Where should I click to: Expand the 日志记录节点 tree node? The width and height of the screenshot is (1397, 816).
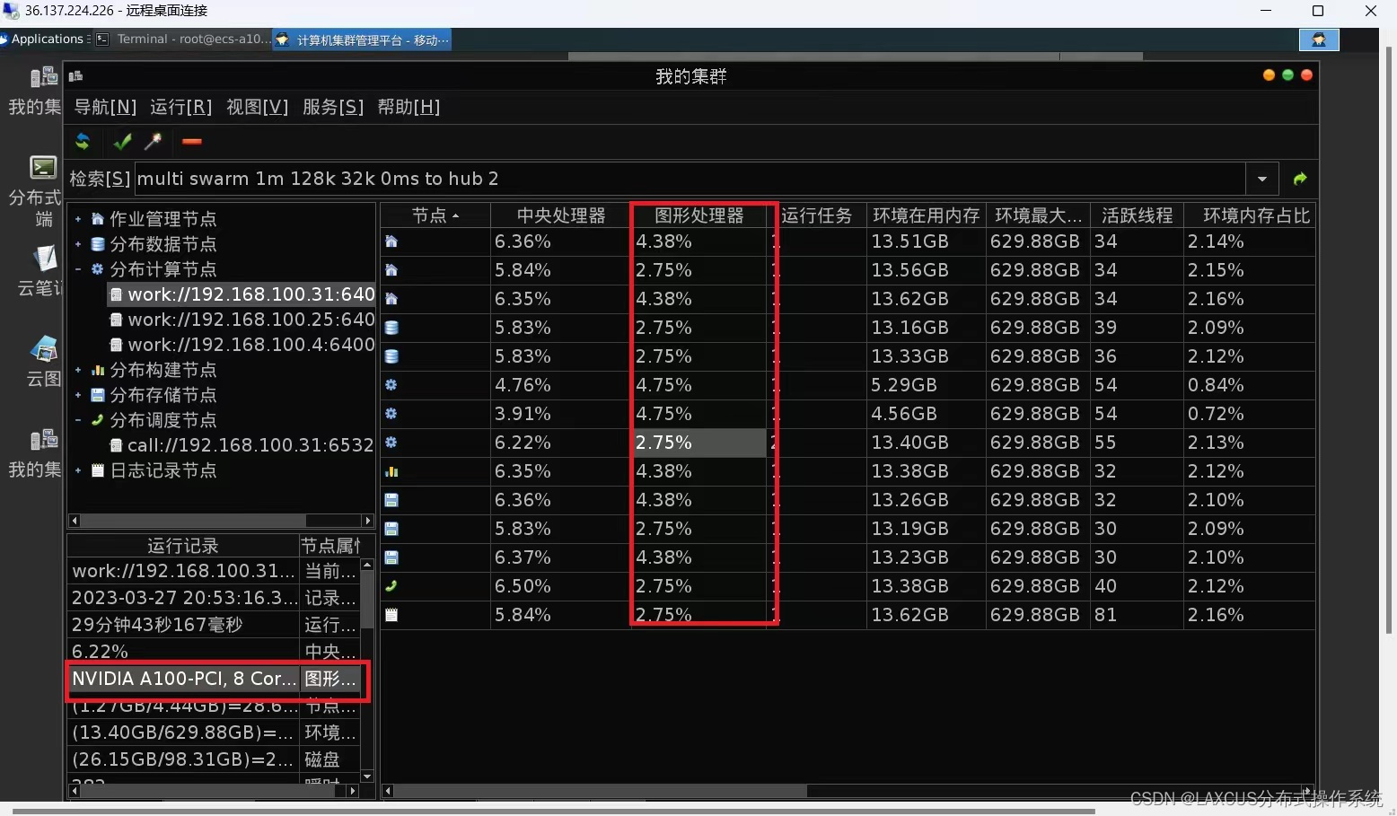78,470
